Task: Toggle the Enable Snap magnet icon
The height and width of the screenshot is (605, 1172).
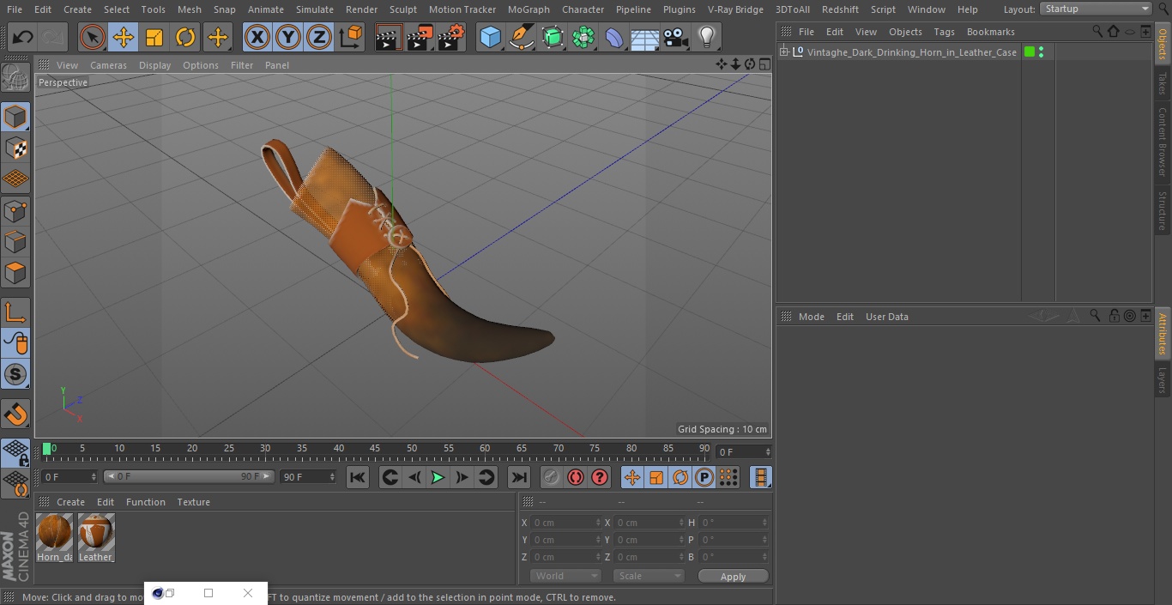Action: (x=15, y=414)
